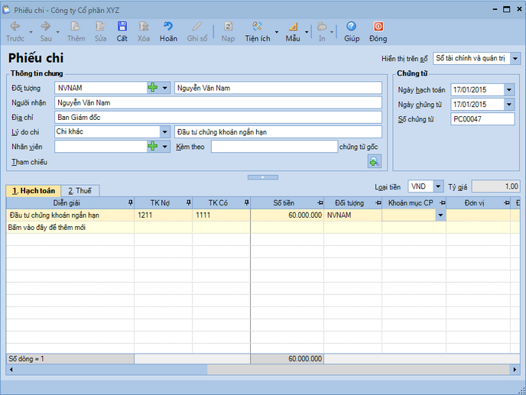Click the Kèm theo input field
The height and width of the screenshot is (395, 526).
tap(274, 147)
